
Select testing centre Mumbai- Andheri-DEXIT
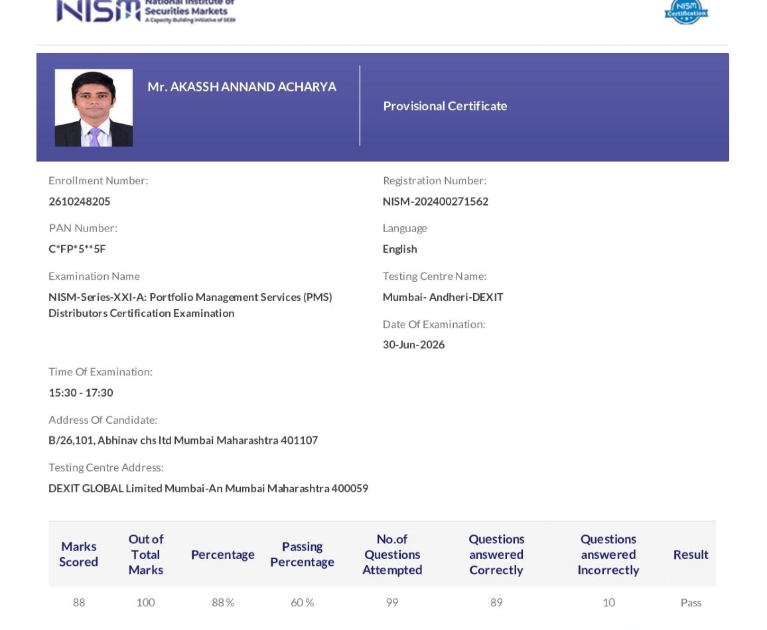[443, 297]
